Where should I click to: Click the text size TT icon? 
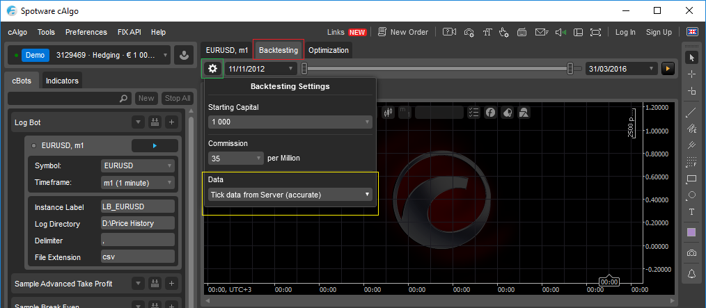click(487, 32)
